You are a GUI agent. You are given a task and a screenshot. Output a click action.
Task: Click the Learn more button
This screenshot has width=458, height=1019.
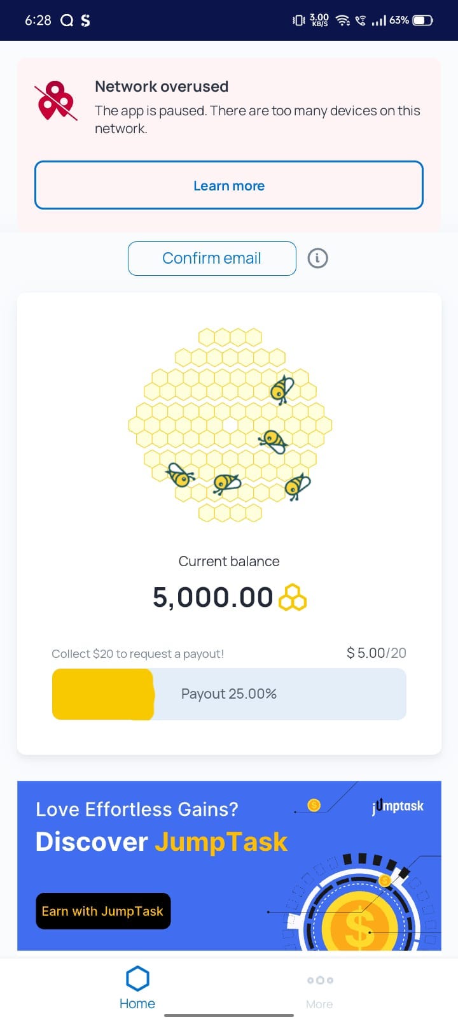(229, 185)
